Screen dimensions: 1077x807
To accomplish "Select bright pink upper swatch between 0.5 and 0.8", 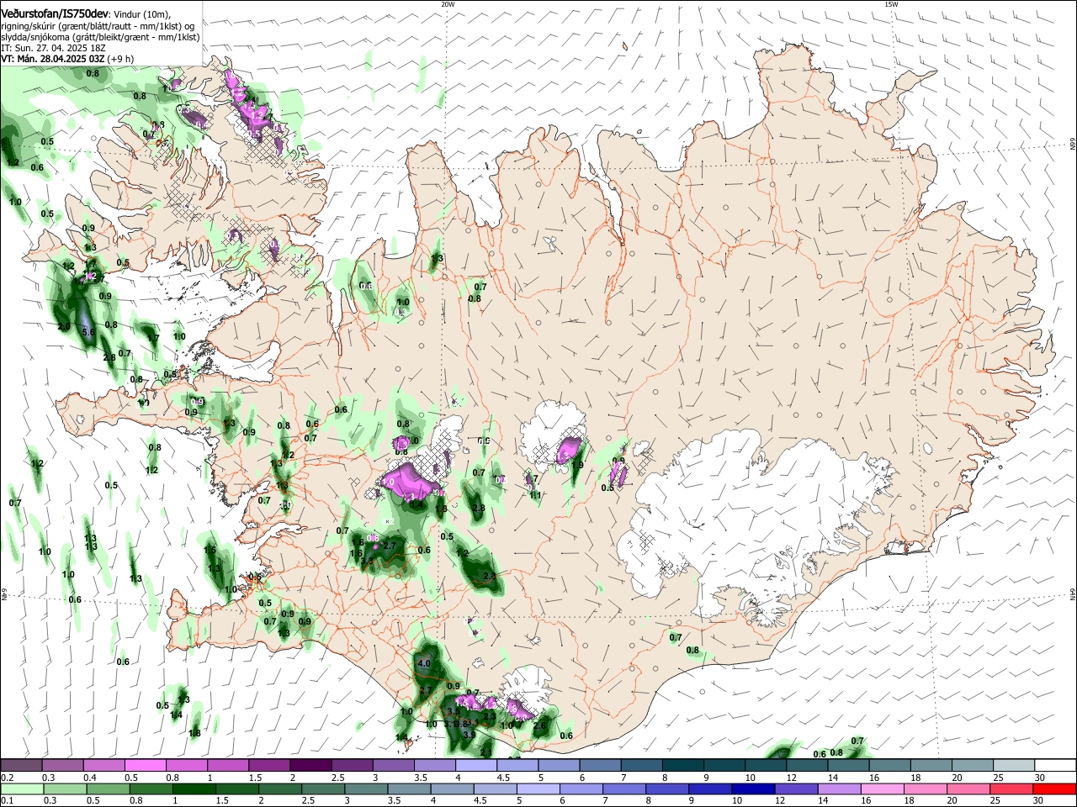I will click(x=146, y=765).
